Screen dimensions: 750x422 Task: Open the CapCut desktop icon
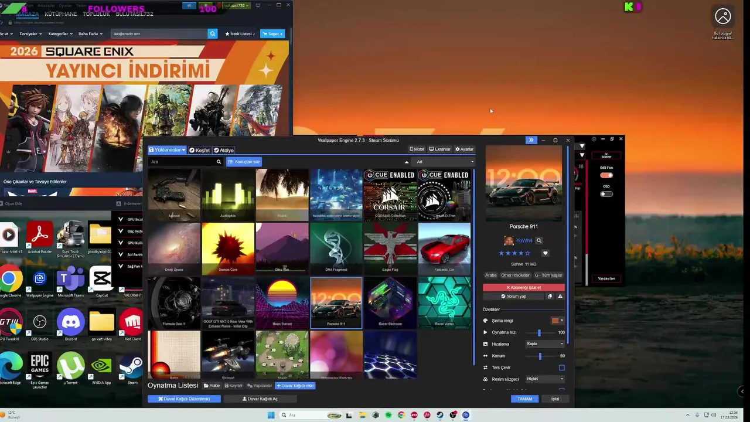(101, 282)
